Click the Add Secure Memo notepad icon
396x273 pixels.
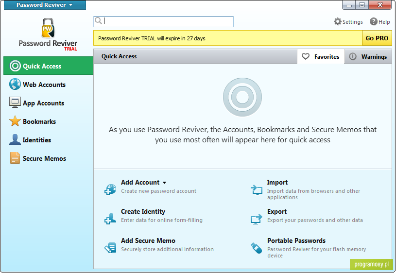pyautogui.click(x=110, y=247)
